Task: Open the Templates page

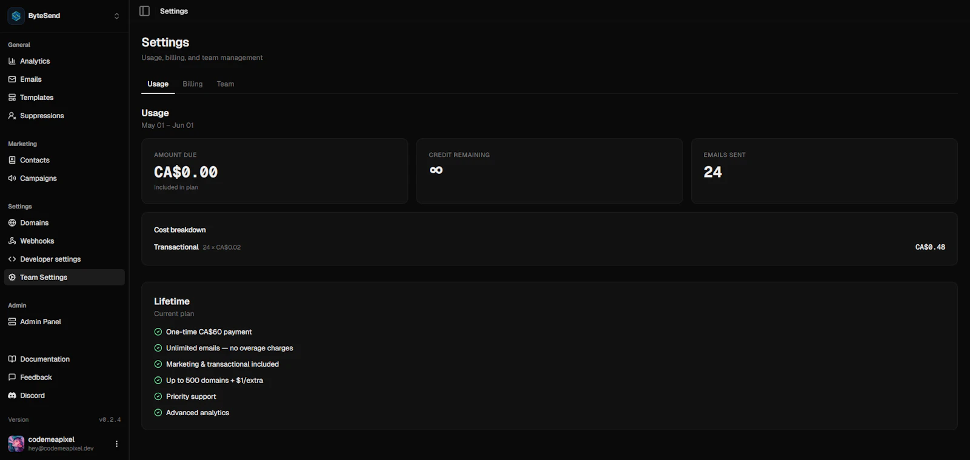Action: (x=64, y=98)
